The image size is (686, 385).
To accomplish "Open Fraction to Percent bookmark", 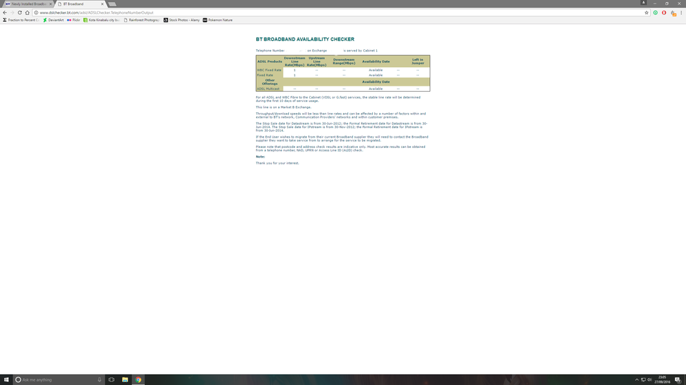I will click(x=21, y=20).
